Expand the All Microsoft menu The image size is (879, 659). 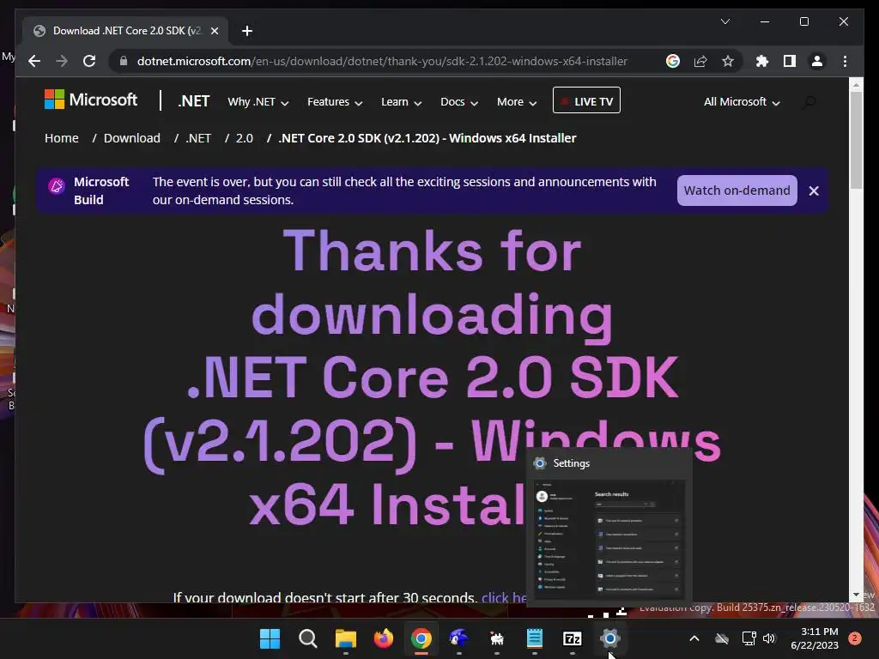click(742, 102)
